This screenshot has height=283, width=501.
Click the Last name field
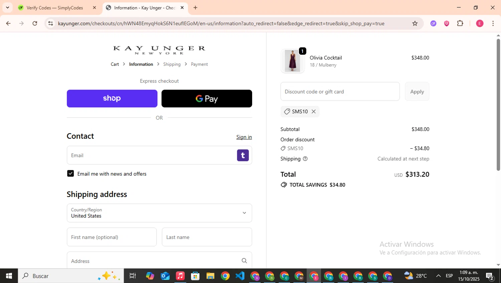coord(207,237)
